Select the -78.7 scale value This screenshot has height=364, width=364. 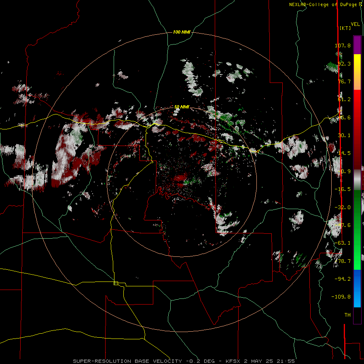coord(343,261)
